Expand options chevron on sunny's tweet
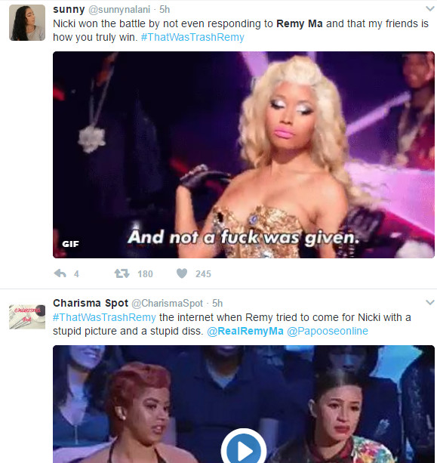This screenshot has width=437, height=463. tap(430, 8)
